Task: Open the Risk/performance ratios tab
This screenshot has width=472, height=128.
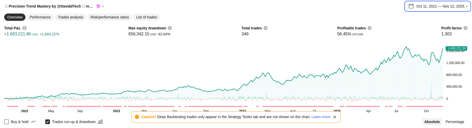Action: pyautogui.click(x=109, y=17)
